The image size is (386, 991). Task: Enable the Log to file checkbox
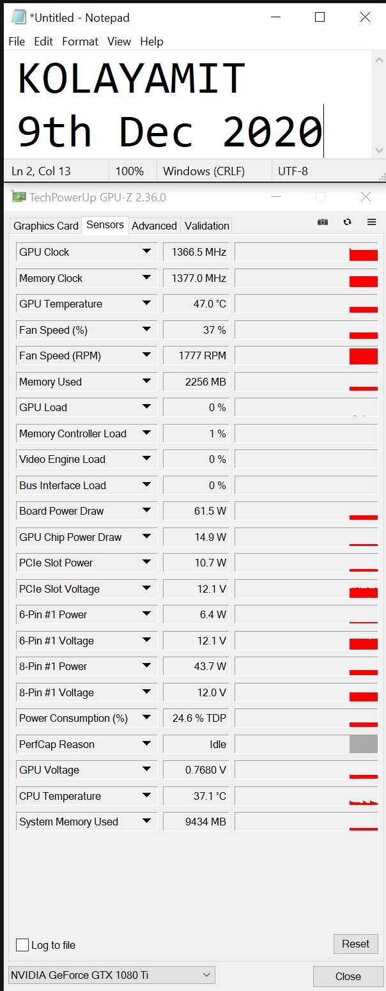click(22, 945)
